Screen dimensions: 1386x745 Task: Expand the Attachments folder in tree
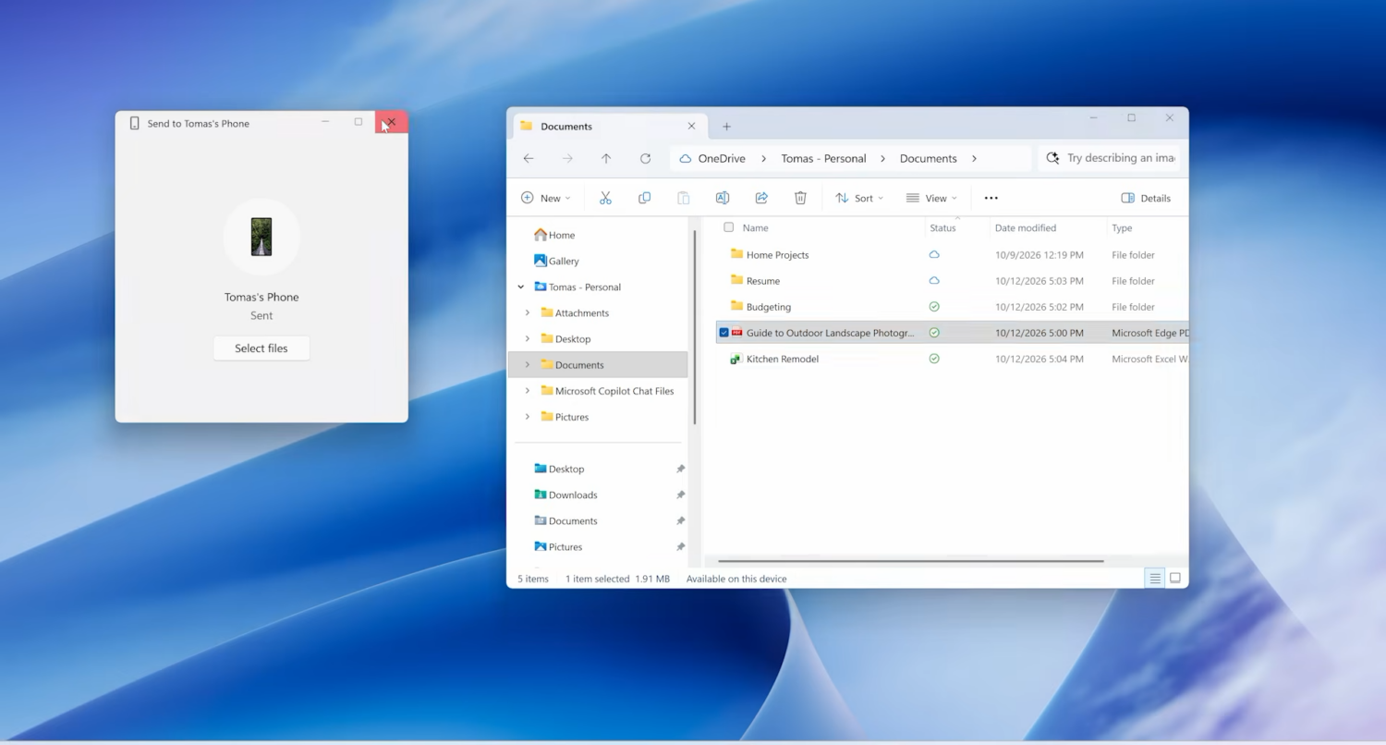tap(528, 312)
